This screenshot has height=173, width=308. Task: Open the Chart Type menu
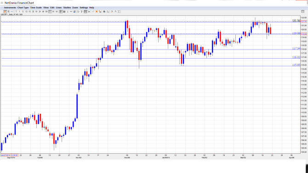tap(23, 7)
